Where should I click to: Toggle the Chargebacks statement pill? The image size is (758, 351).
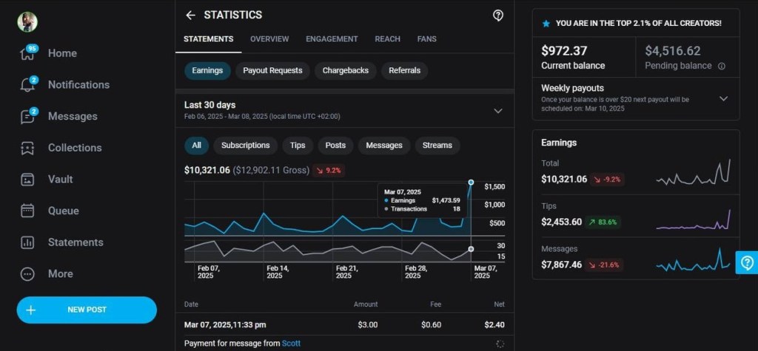347,71
